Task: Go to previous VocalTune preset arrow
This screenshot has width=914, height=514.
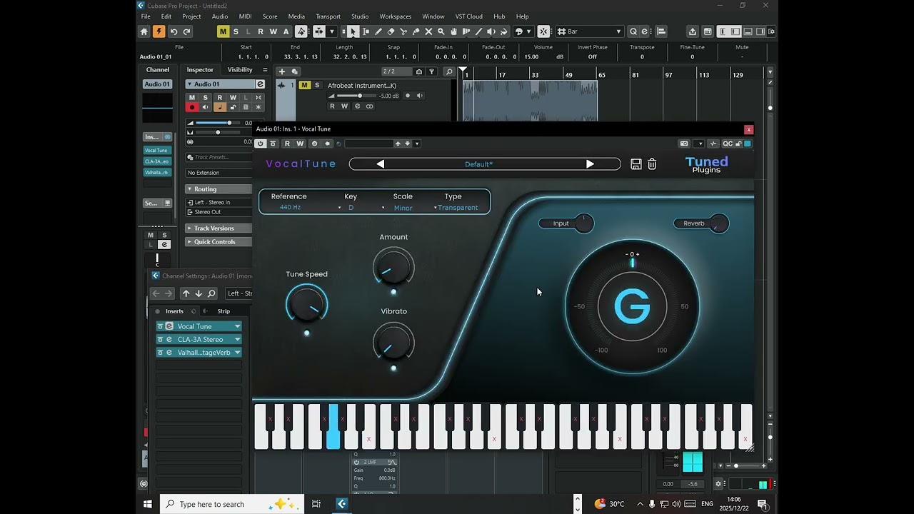Action: 380,164
